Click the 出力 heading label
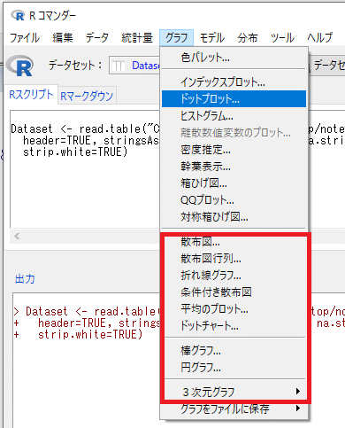 (x=25, y=279)
